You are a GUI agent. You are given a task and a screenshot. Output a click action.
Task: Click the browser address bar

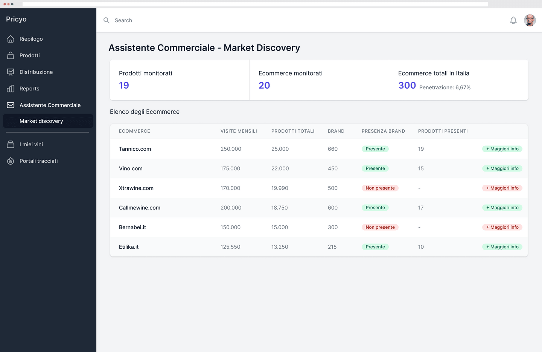[255, 4]
